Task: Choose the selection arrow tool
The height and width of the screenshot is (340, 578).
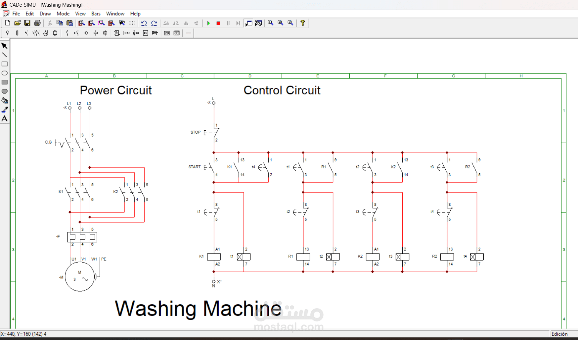Action: point(5,46)
